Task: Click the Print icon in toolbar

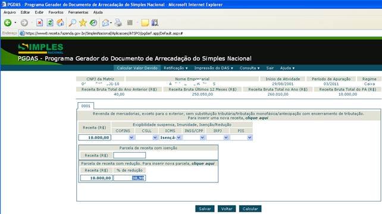Action: click(118, 23)
